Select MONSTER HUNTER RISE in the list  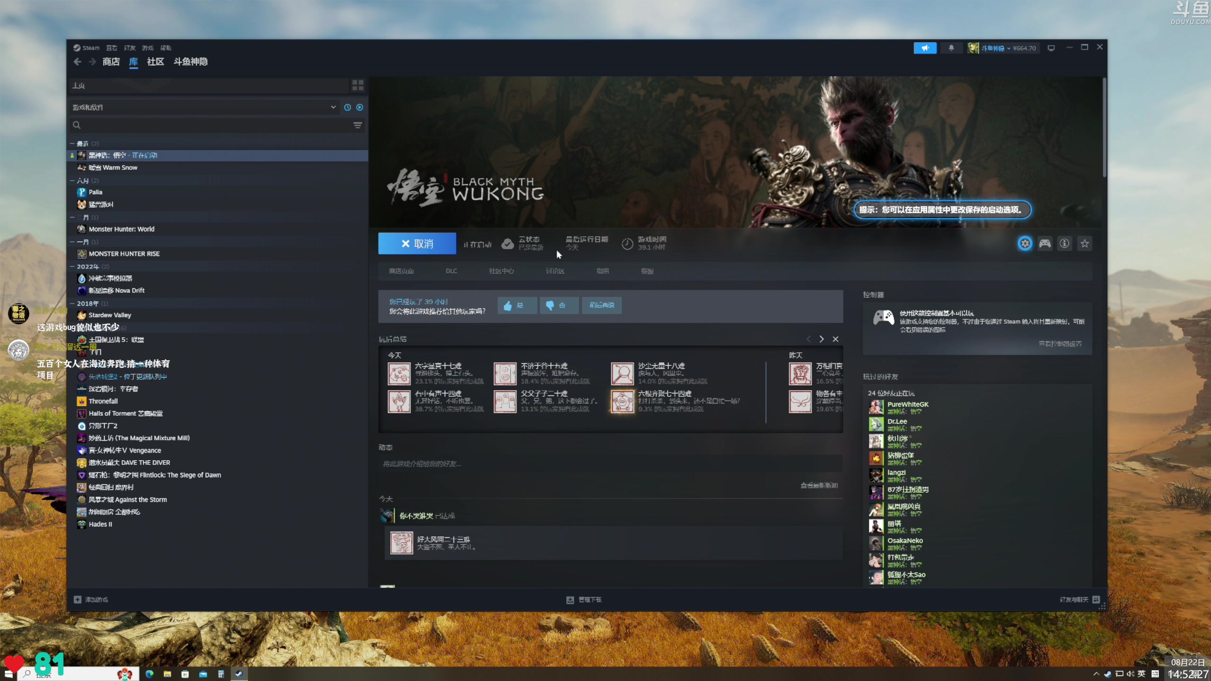(217, 253)
